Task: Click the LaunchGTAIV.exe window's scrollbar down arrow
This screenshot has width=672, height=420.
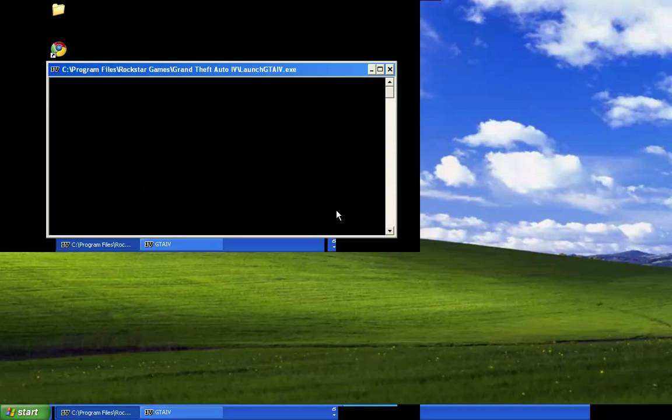Action: 390,230
